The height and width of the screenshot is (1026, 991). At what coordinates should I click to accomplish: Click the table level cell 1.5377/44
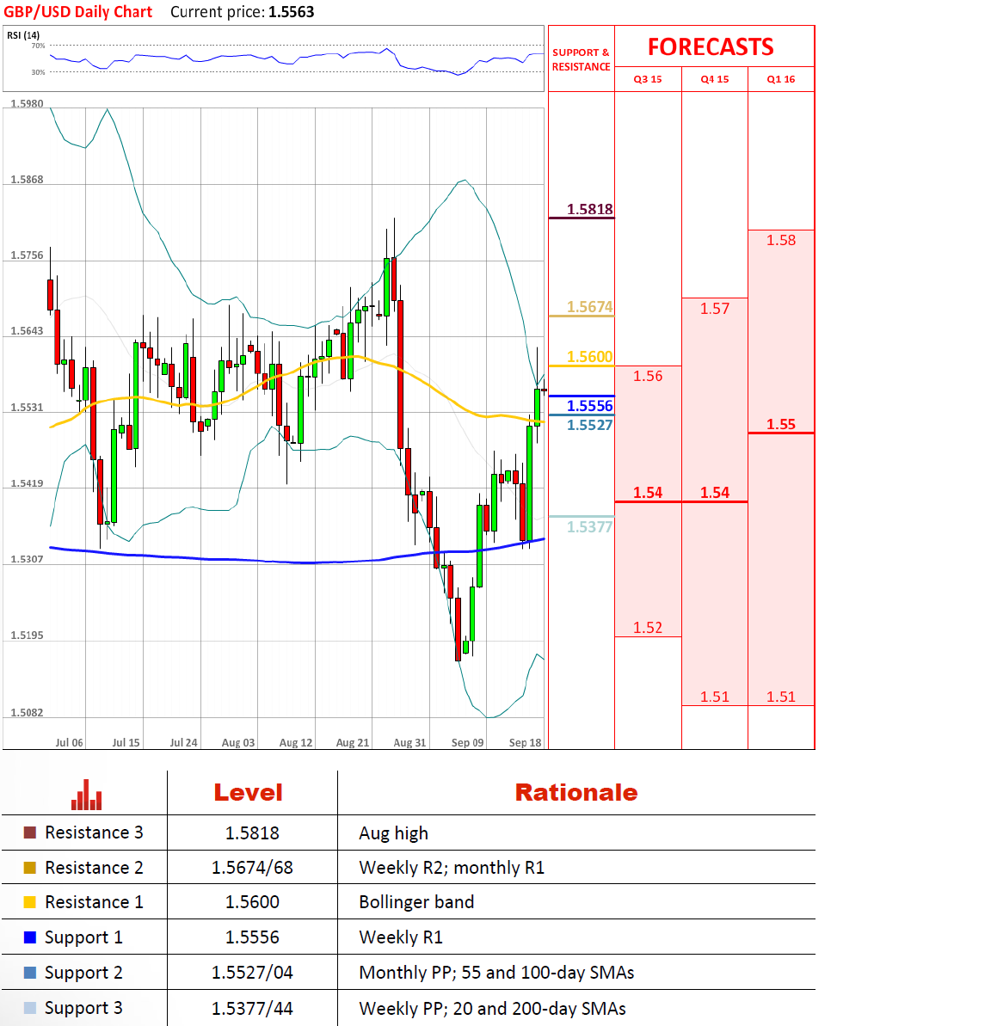(252, 1008)
